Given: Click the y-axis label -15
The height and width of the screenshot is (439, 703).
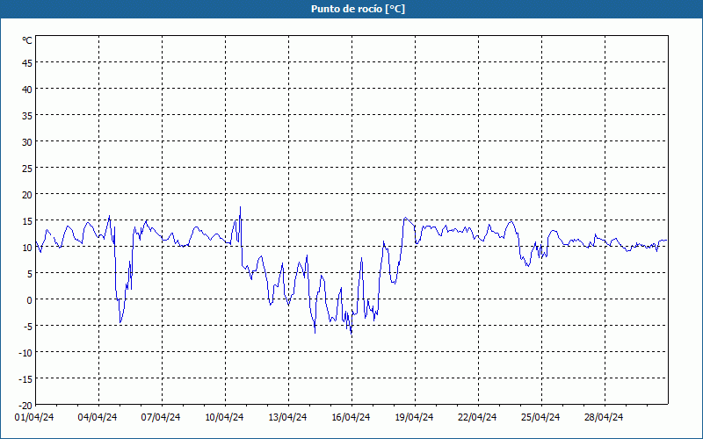Looking at the screenshot, I should [x=25, y=379].
